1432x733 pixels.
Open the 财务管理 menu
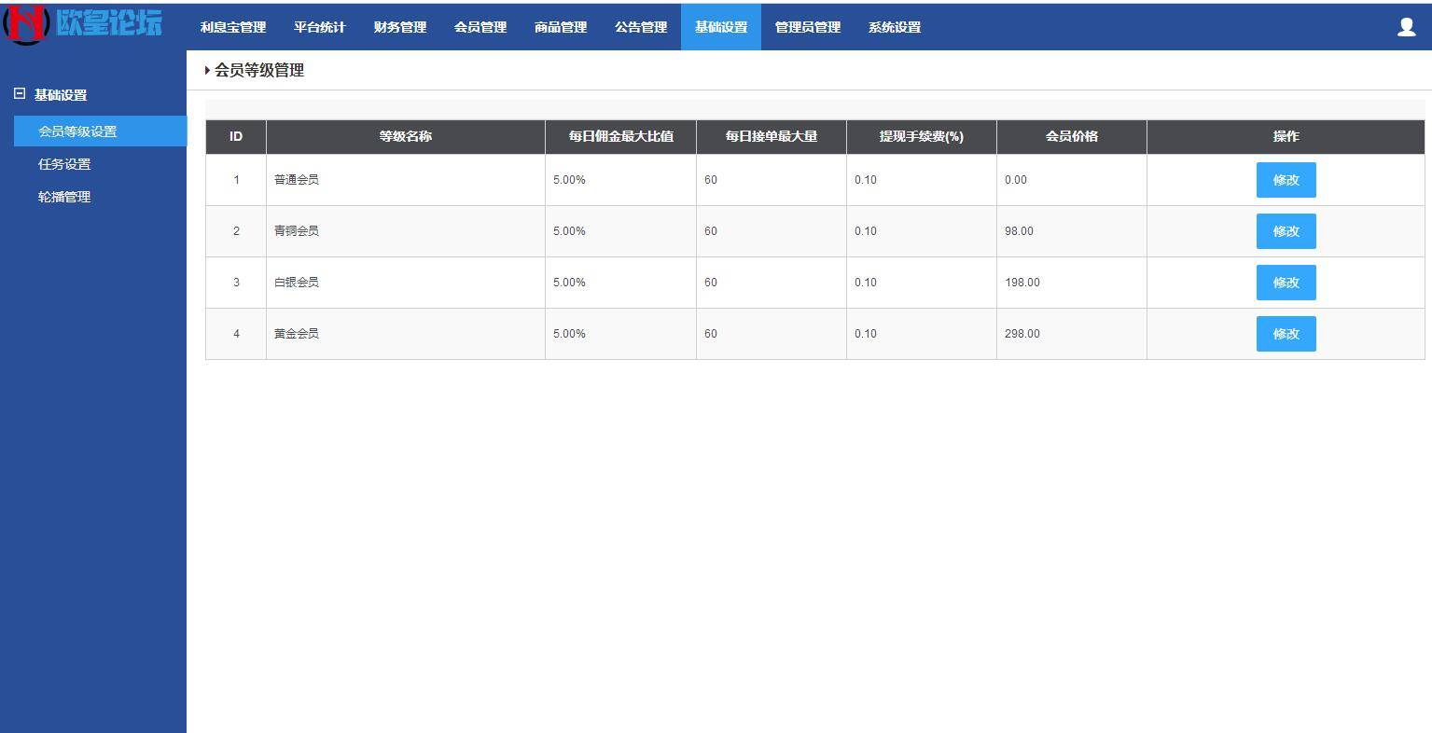(398, 27)
